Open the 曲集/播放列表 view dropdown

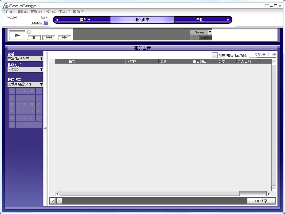[25, 59]
